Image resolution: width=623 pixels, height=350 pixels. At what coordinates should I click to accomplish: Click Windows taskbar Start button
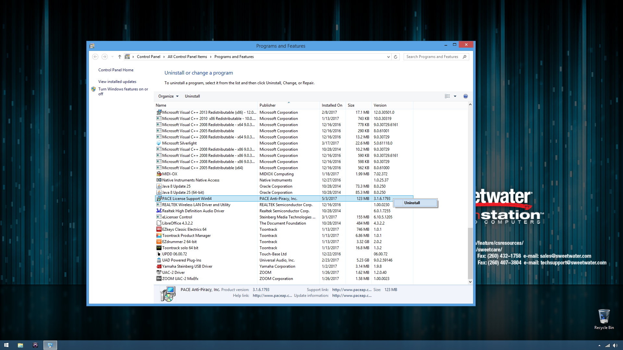pos(6,345)
